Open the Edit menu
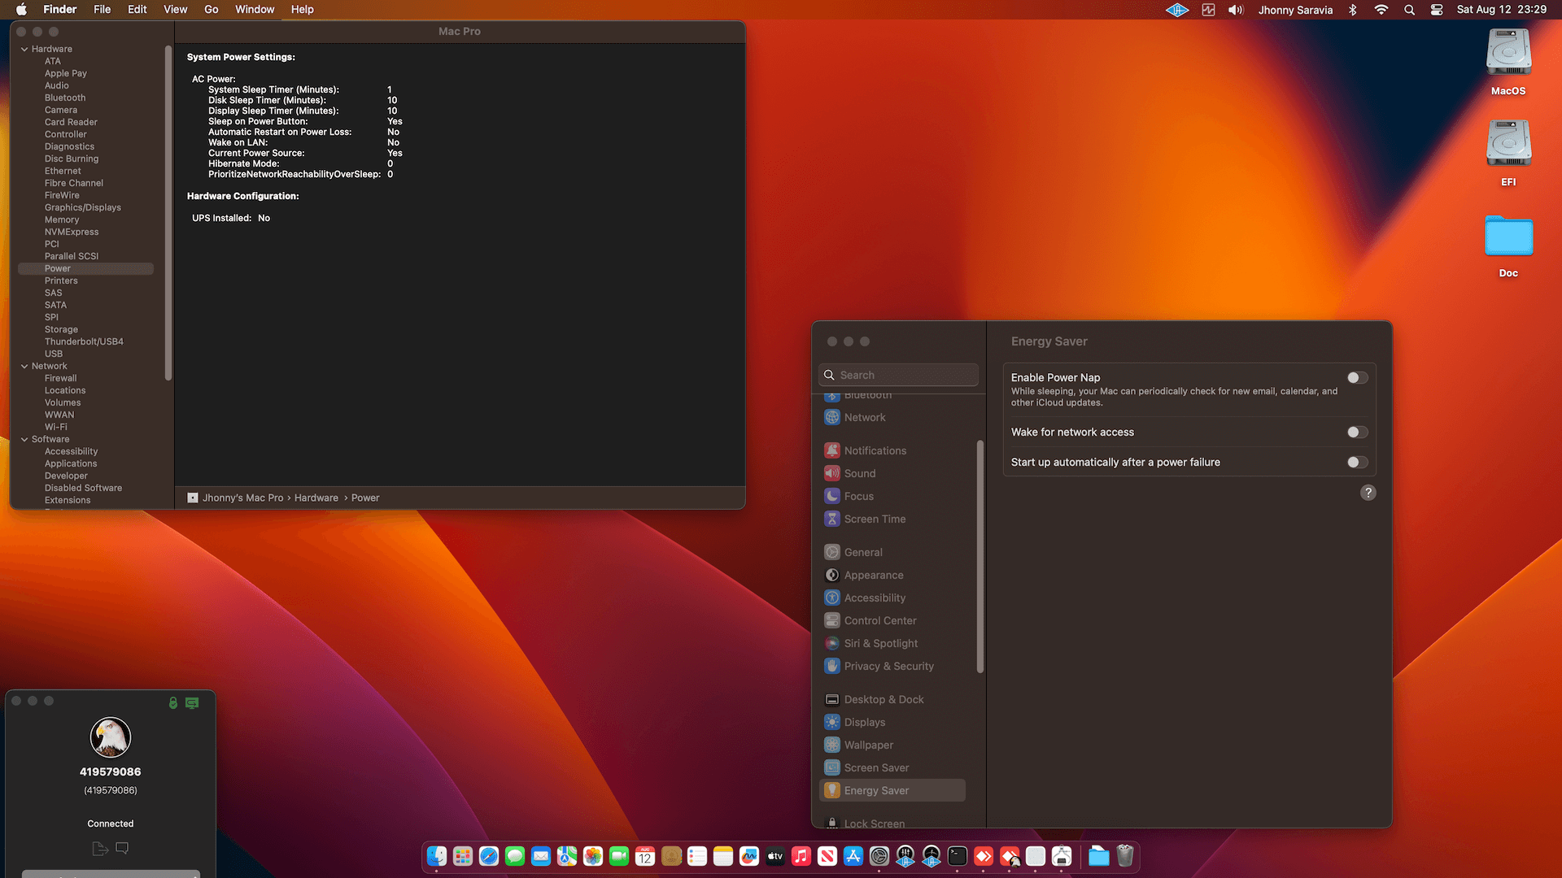Image resolution: width=1562 pixels, height=878 pixels. click(x=137, y=10)
